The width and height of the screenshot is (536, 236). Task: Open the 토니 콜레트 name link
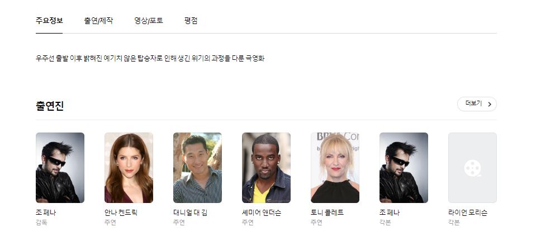tap(327, 213)
